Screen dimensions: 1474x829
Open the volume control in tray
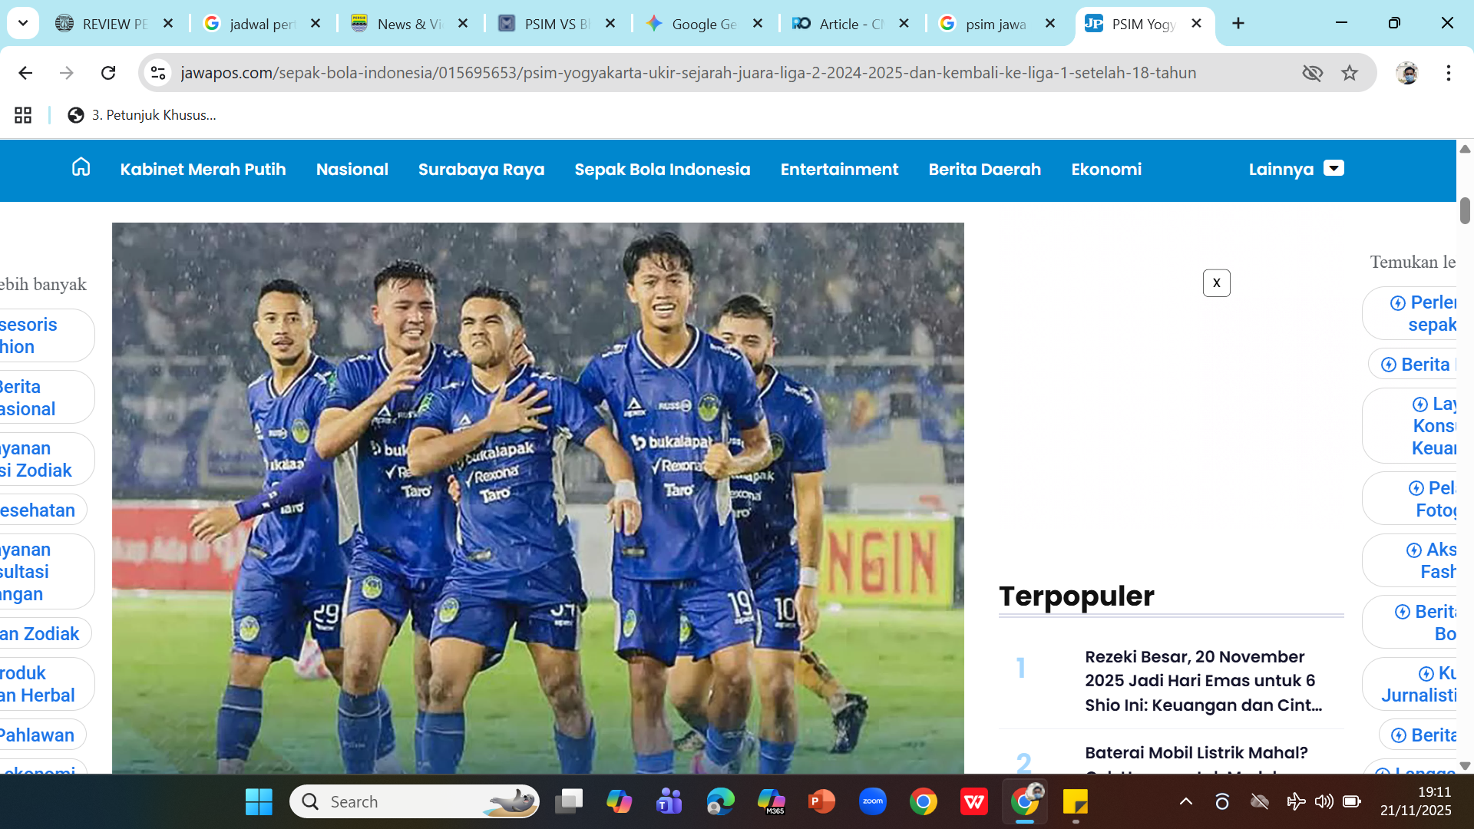click(1324, 802)
